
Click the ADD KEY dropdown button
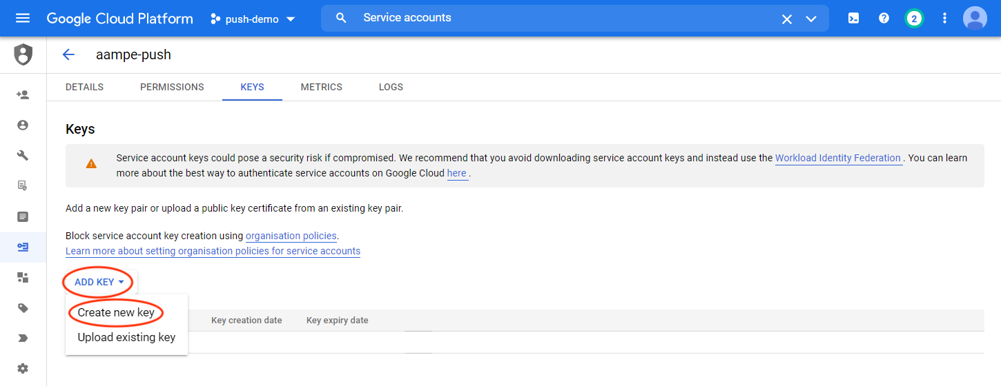[99, 282]
